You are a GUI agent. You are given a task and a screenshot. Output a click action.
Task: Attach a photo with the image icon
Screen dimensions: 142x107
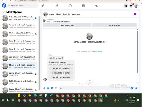(48, 88)
